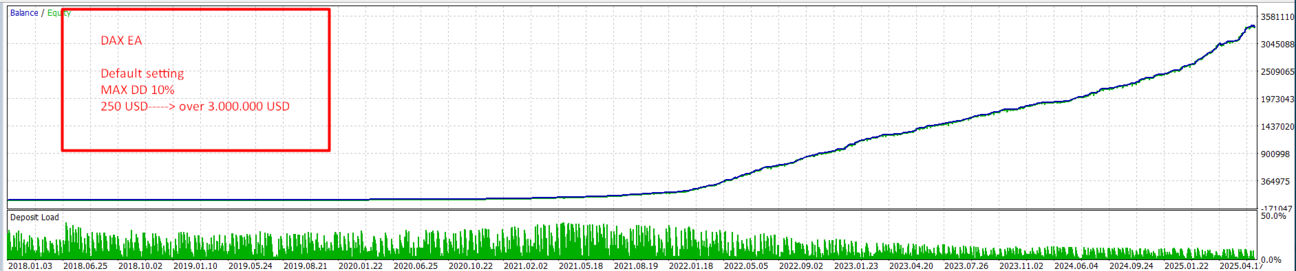Click the 1437020 value on the balance axis
Image resolution: width=1296 pixels, height=271 pixels.
point(1277,127)
